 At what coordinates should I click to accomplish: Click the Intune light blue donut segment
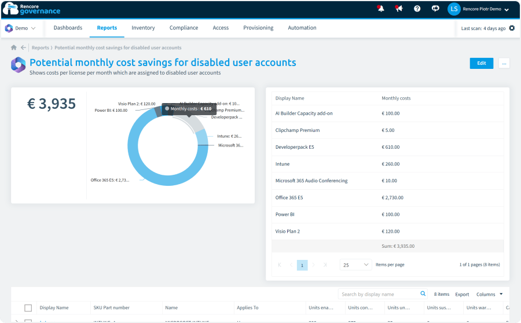pos(201,137)
